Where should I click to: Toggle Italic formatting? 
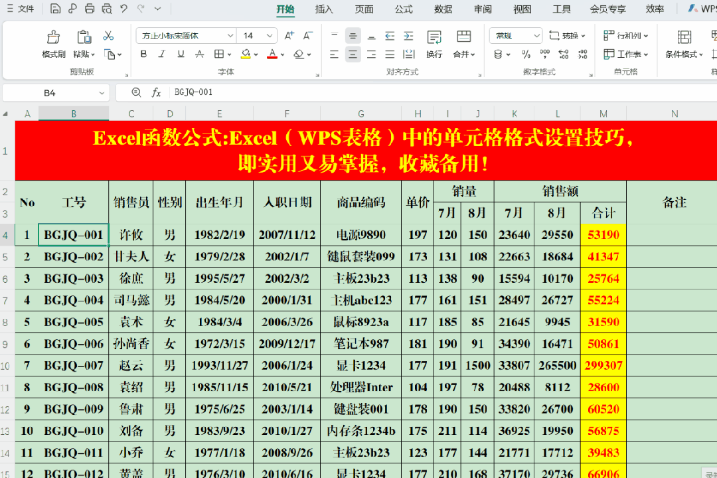[161, 54]
